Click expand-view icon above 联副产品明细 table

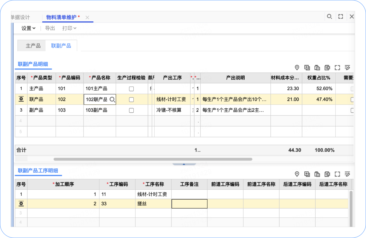click(337, 67)
